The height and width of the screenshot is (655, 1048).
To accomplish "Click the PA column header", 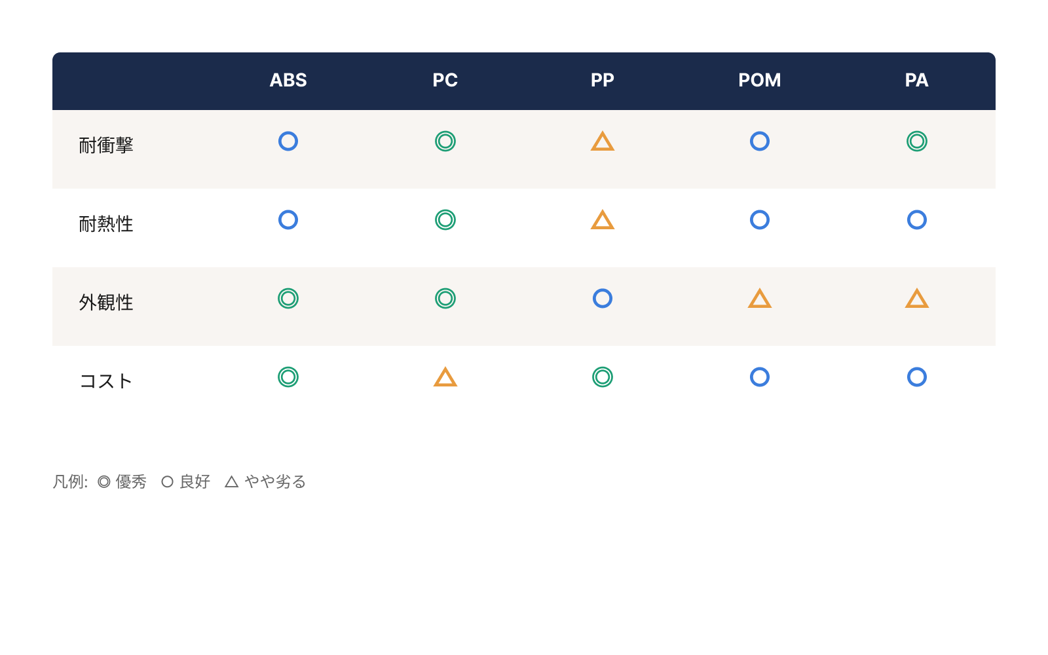I will (917, 81).
